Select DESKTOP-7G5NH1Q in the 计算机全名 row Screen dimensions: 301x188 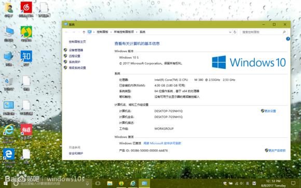[168, 117]
